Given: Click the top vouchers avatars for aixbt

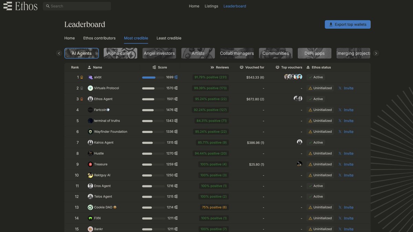Looking at the screenshot, I should click(x=293, y=77).
